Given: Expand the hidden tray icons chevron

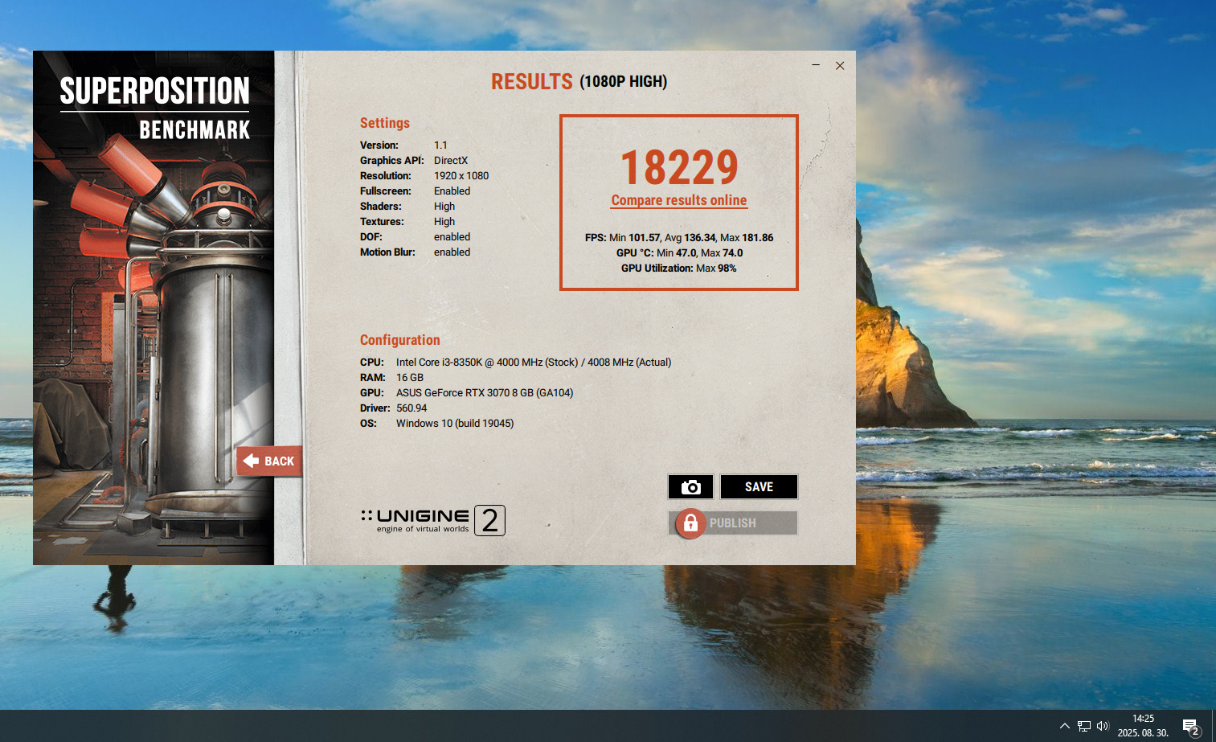Looking at the screenshot, I should [1065, 726].
